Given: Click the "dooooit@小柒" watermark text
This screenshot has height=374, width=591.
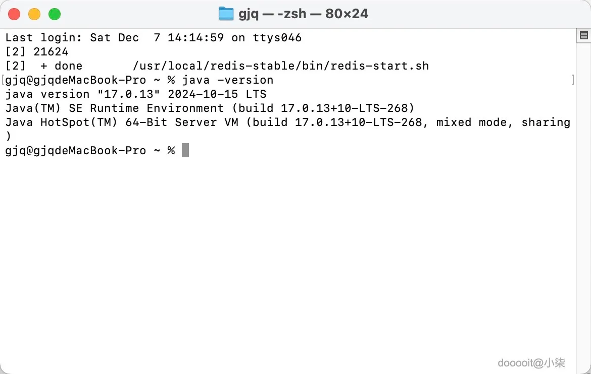Looking at the screenshot, I should [x=531, y=362].
